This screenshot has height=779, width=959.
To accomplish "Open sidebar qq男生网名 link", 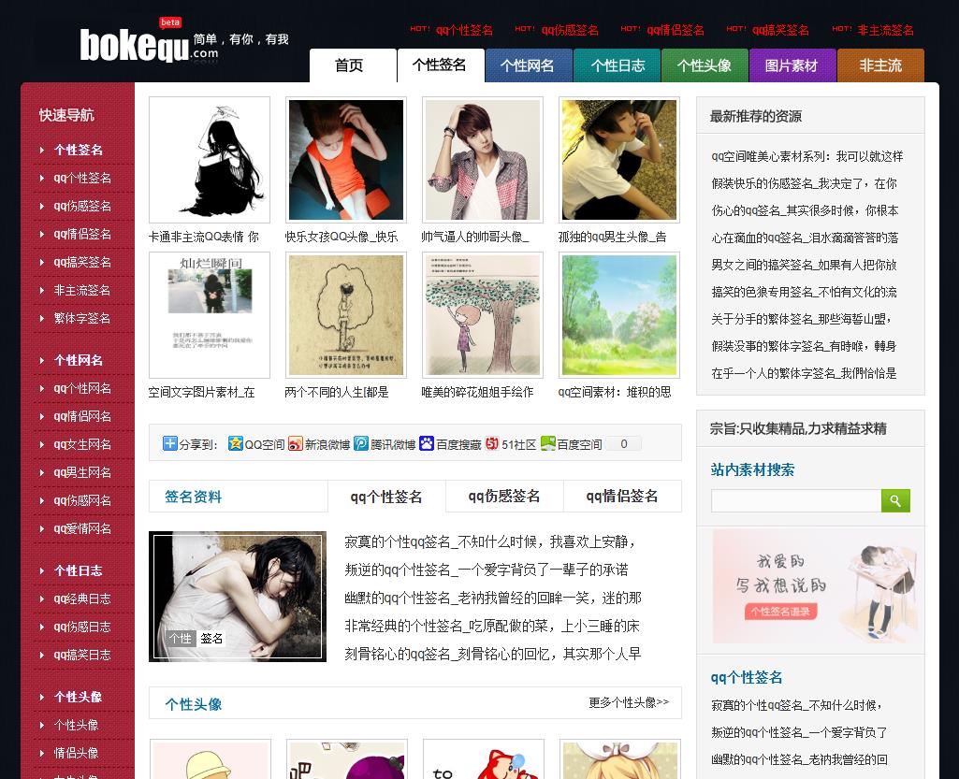I will [x=82, y=472].
